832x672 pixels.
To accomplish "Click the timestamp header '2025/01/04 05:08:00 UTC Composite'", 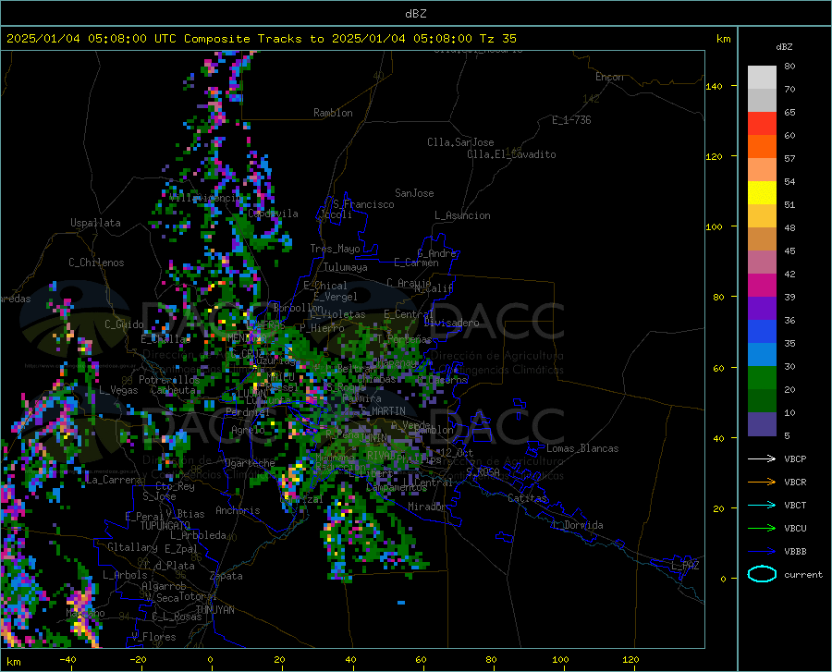I will tap(128, 38).
